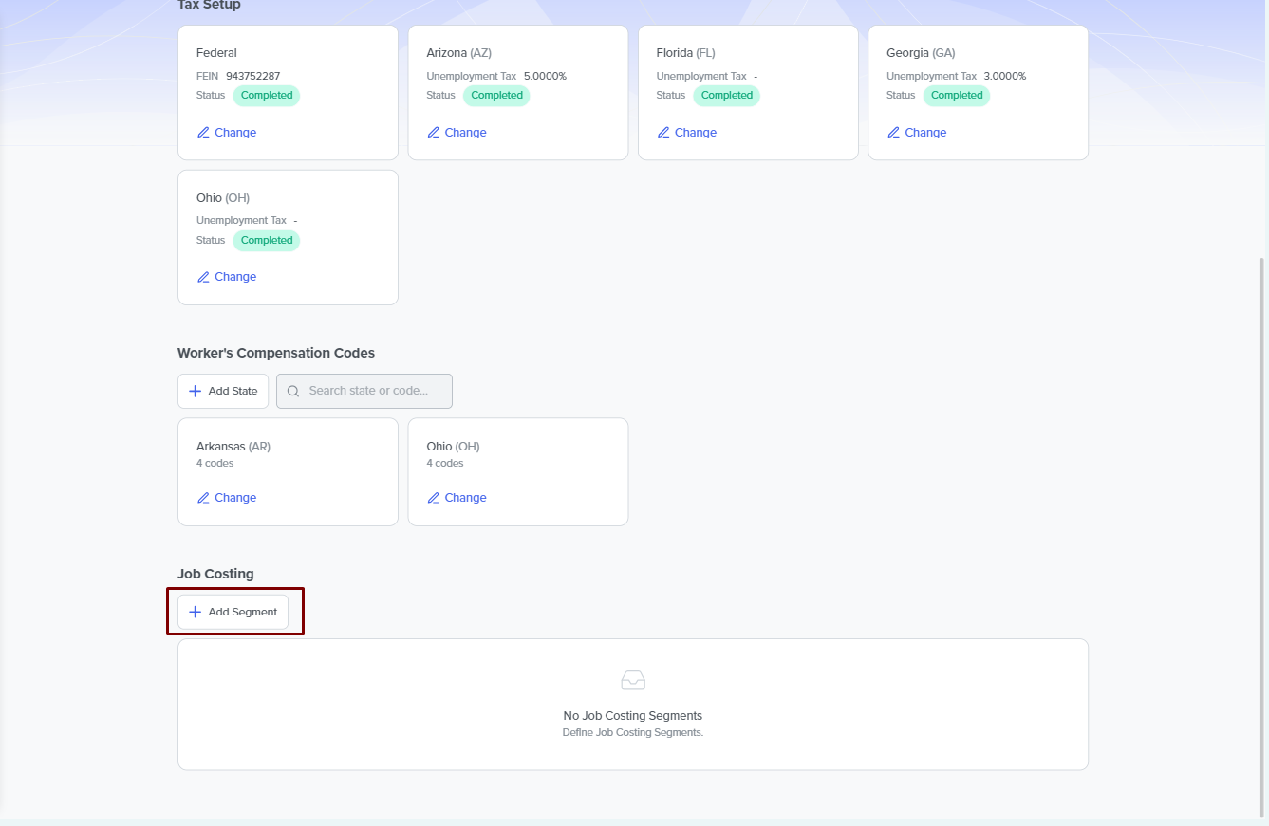Screen dimensions: 1269x826
Task: Click the pencil icon on the Arkansas codes card
Action: pyautogui.click(x=203, y=498)
